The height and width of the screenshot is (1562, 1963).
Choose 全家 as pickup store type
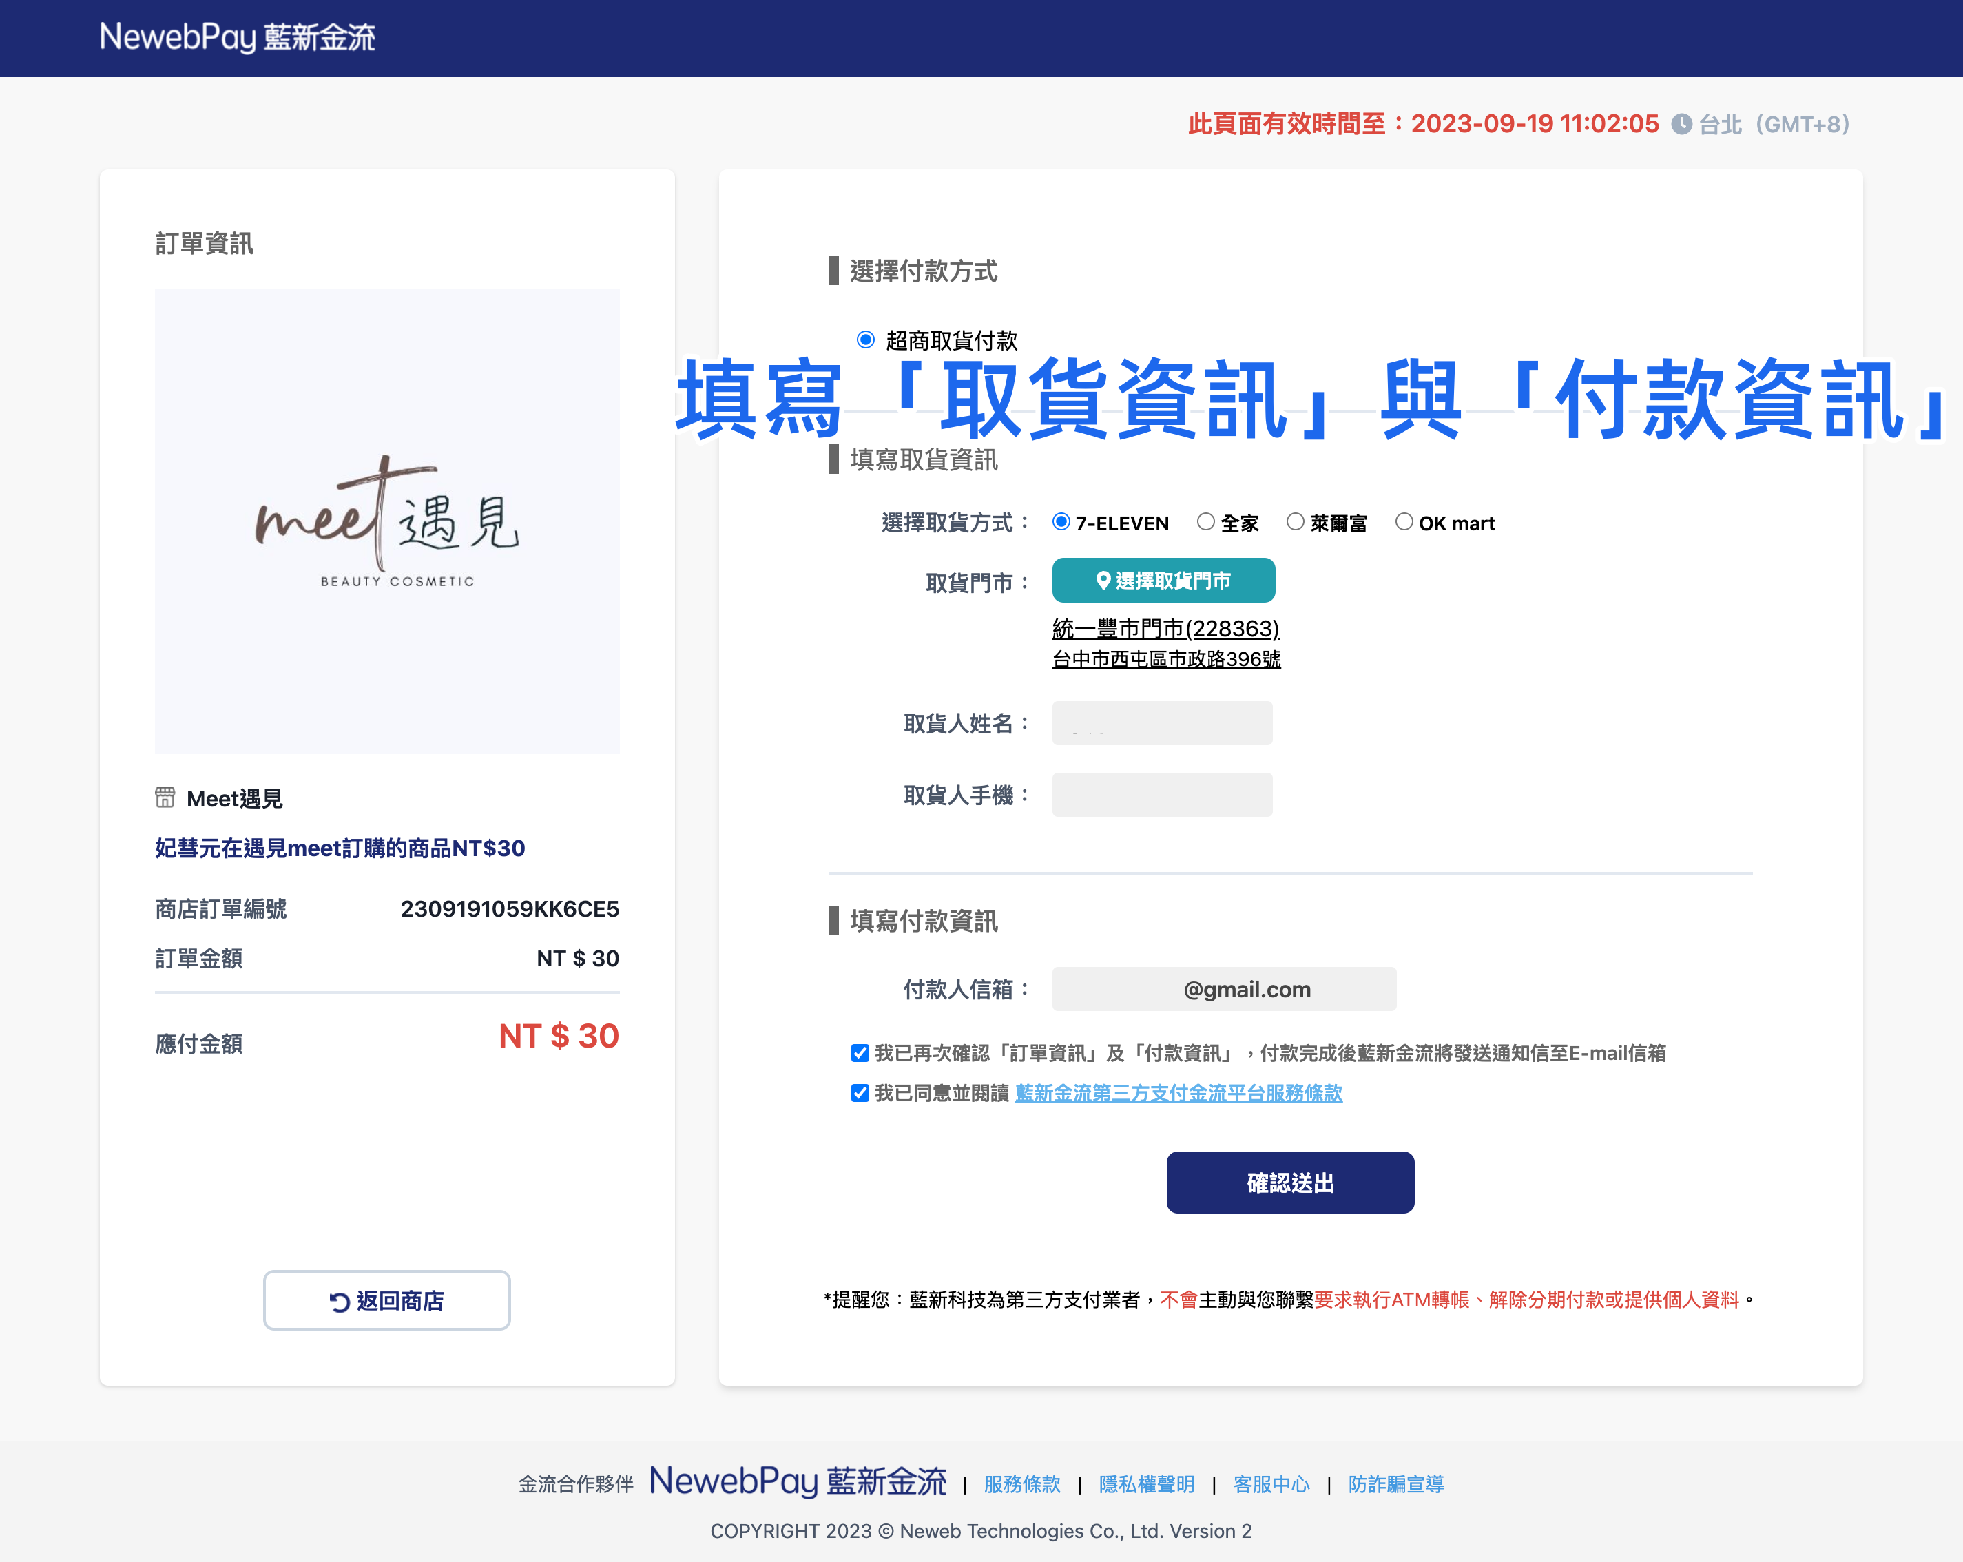tap(1205, 521)
